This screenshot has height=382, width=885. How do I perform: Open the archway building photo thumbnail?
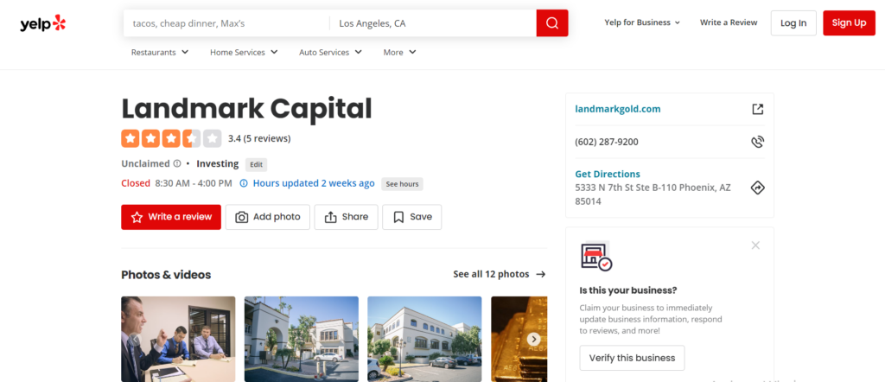click(302, 339)
